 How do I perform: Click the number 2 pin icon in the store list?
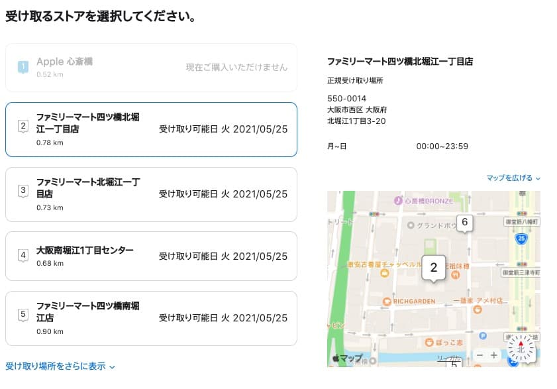[x=23, y=126]
